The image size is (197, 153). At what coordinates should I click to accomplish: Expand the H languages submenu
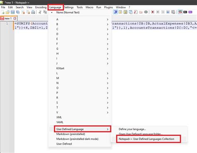click(x=80, y=54)
